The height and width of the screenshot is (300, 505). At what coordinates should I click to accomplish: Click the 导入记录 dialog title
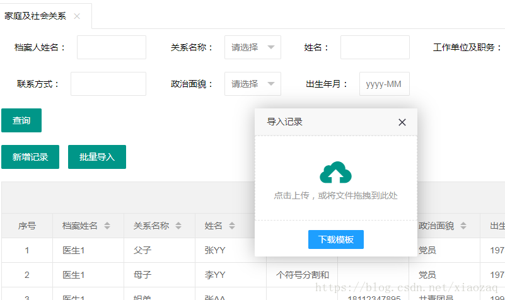coord(285,122)
